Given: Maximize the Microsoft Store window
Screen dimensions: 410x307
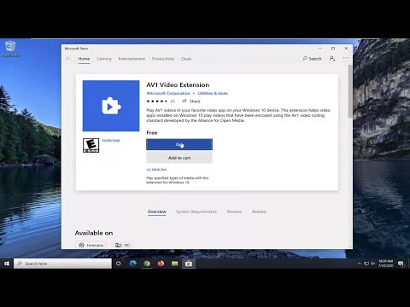Looking at the screenshot, I should point(333,49).
